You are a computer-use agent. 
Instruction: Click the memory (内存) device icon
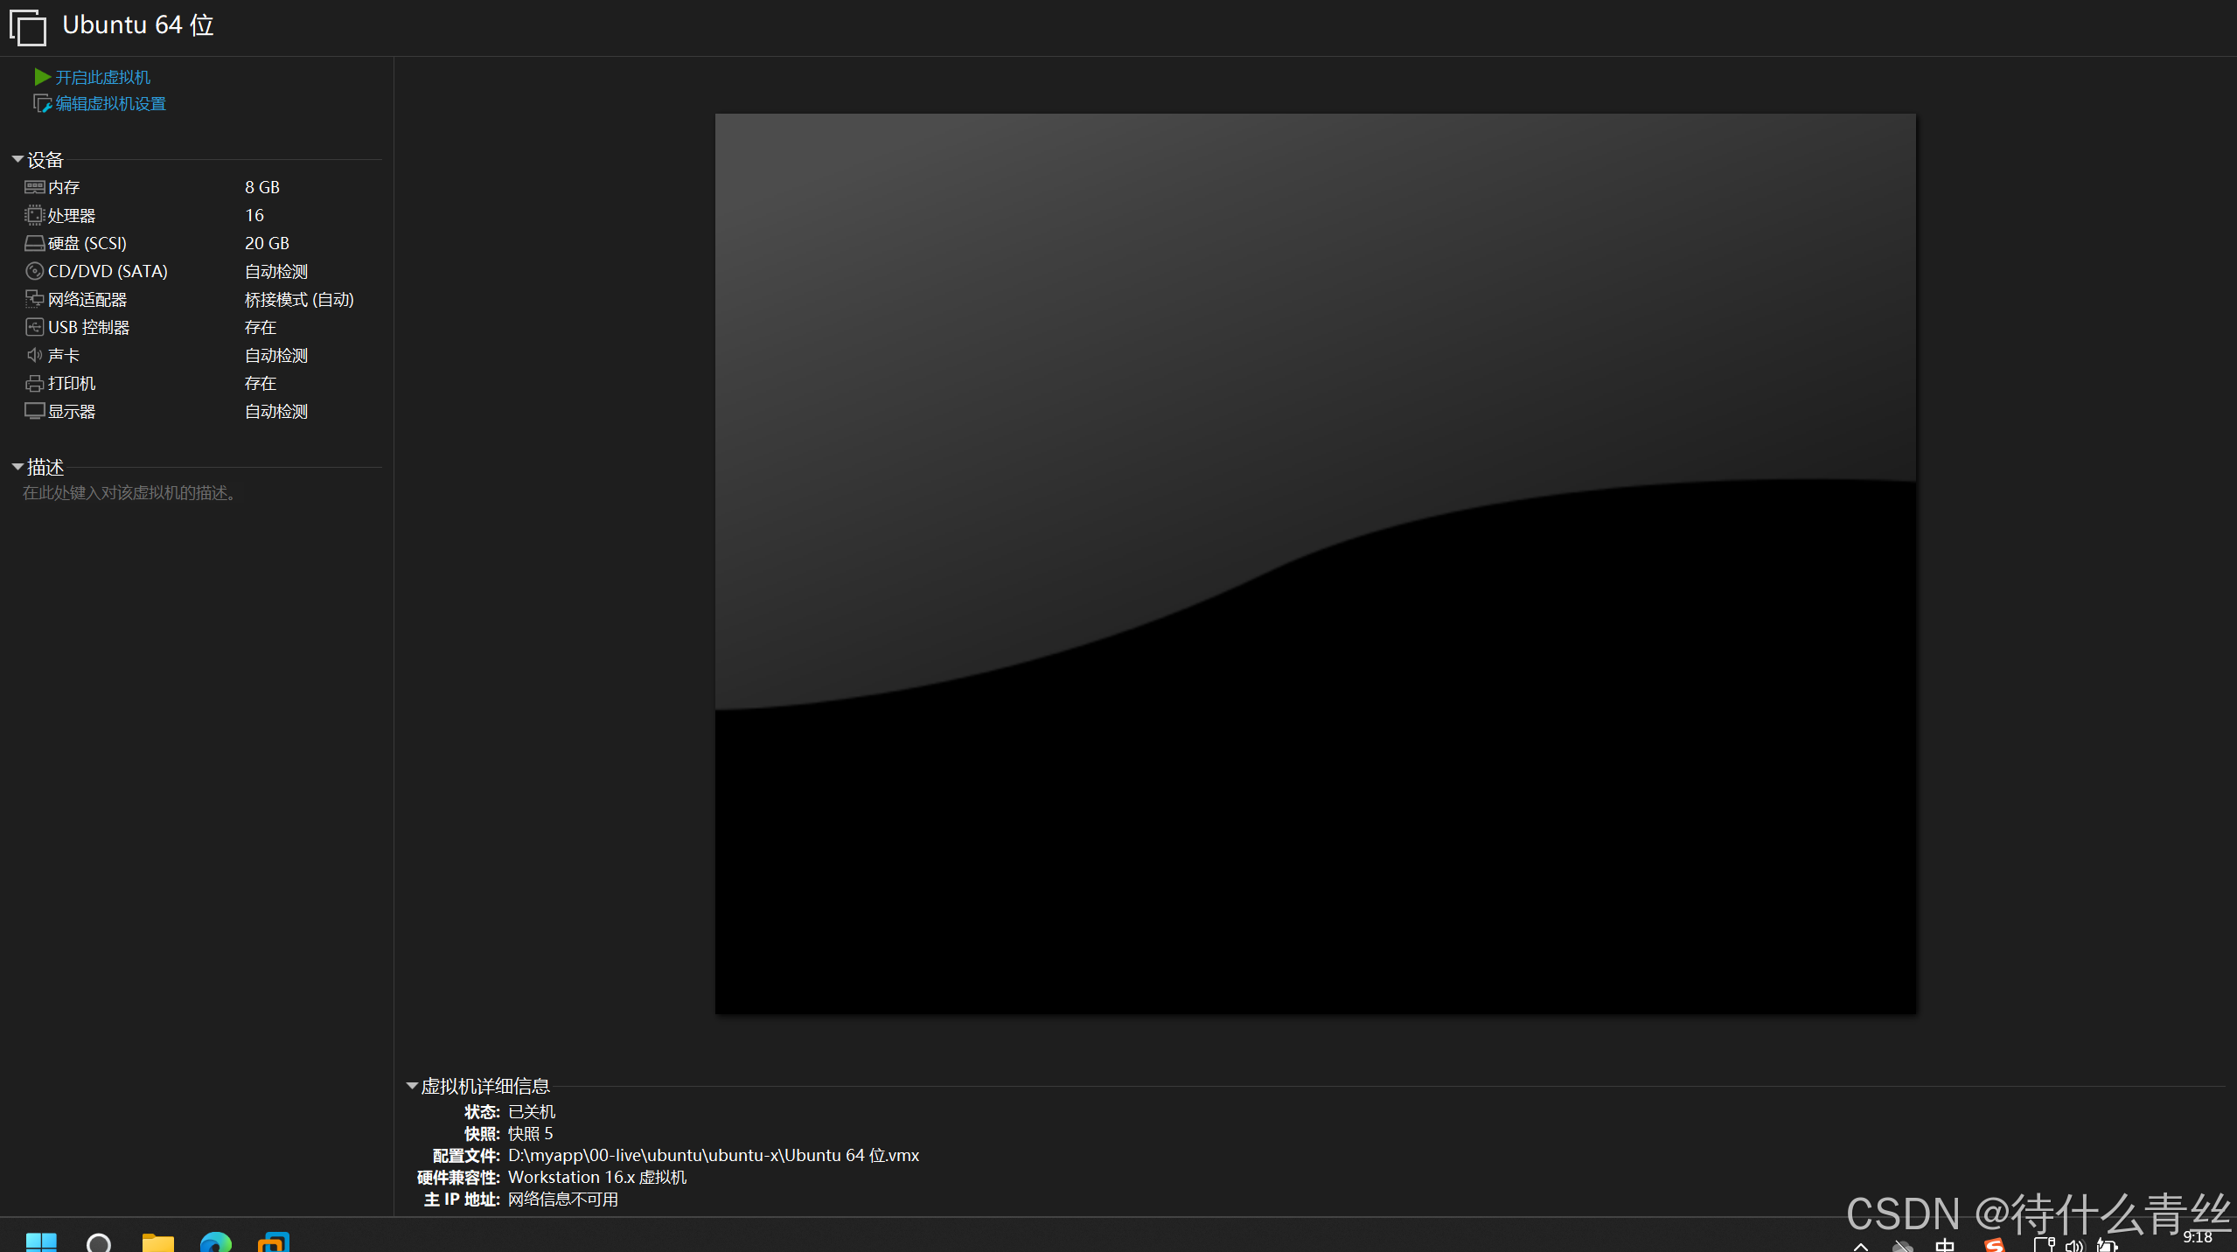point(34,187)
